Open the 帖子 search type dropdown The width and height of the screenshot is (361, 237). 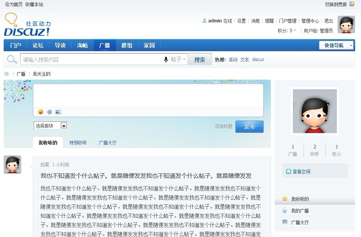pos(178,59)
